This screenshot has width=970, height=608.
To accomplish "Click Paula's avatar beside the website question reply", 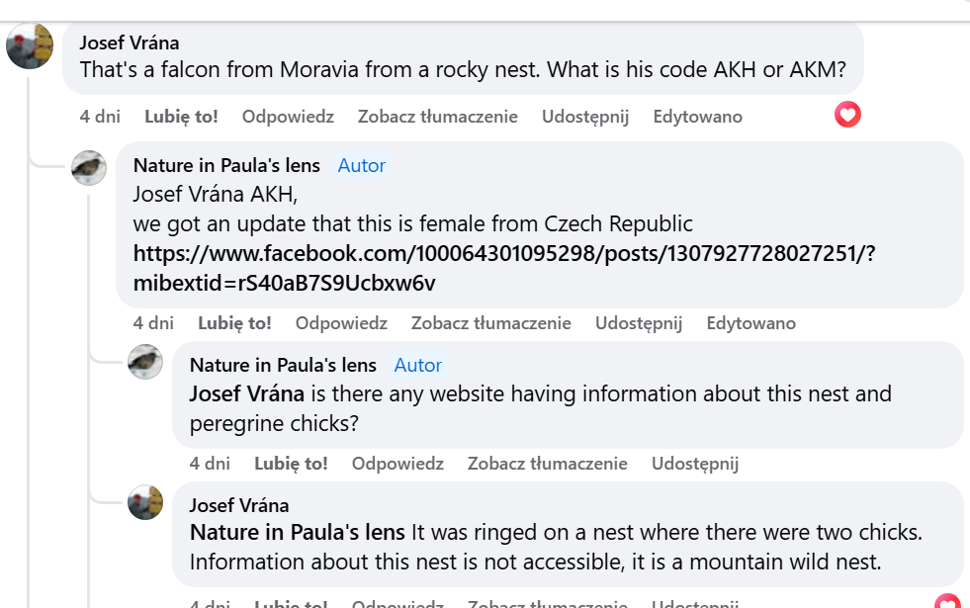I will [x=145, y=362].
